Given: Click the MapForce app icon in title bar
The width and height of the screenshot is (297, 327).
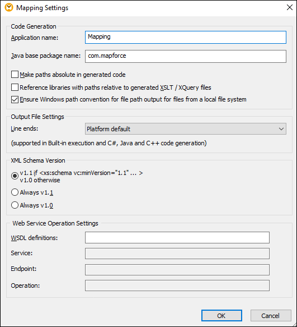Looking at the screenshot, I should (9, 7).
